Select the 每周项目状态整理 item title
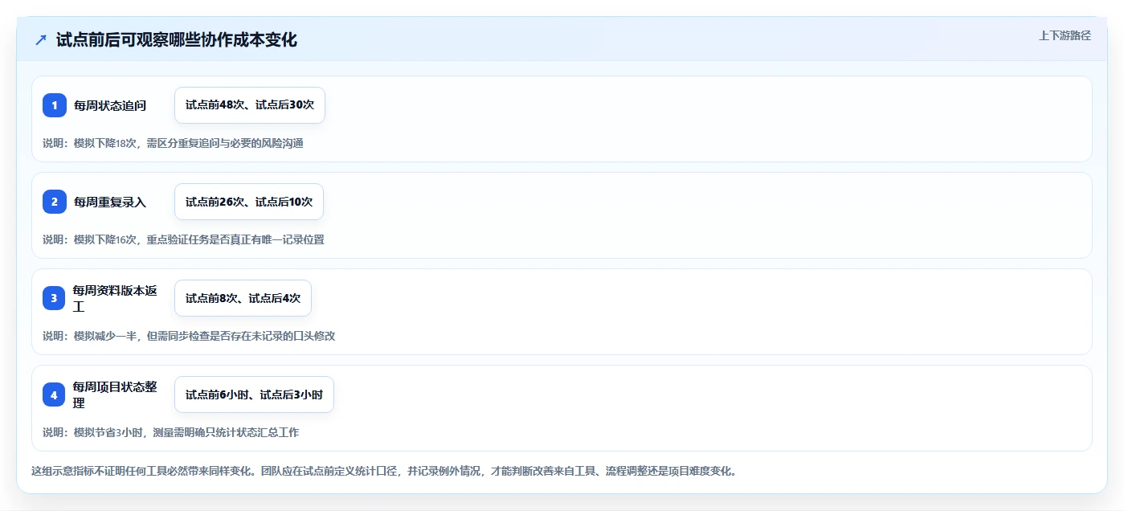This screenshot has height=511, width=1124. (115, 394)
